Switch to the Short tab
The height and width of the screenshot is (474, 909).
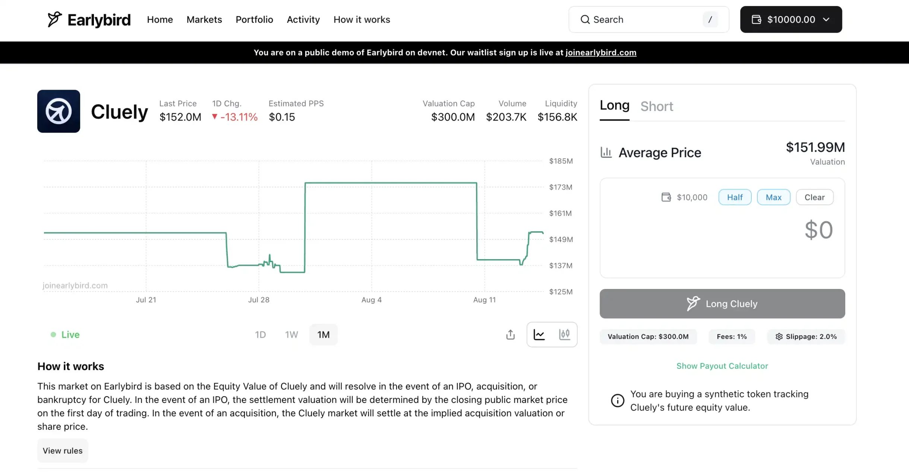click(x=657, y=106)
